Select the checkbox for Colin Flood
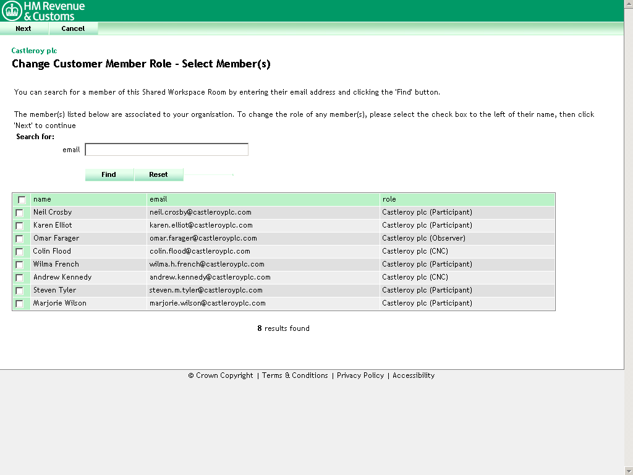Image resolution: width=633 pixels, height=475 pixels. click(x=19, y=251)
